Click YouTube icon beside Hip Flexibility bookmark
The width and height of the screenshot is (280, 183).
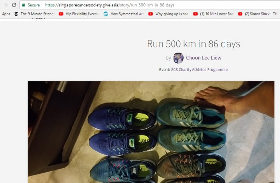tap(61, 14)
